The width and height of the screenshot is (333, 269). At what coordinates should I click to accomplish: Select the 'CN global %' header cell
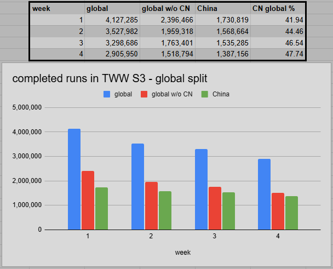(x=278, y=9)
